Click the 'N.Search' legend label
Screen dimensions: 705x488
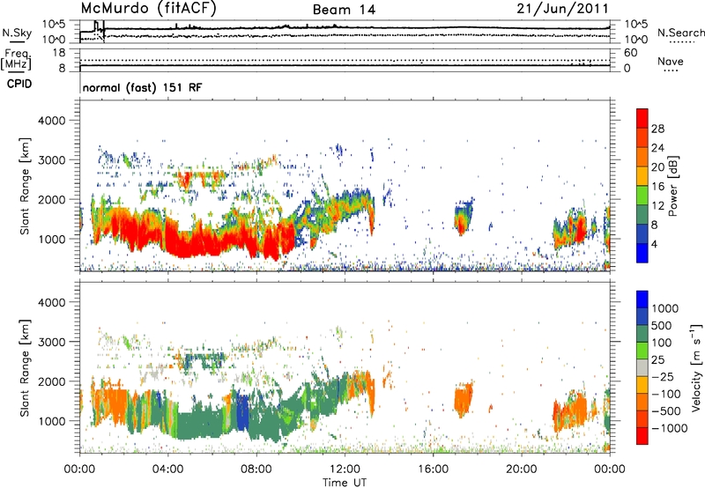coord(681,33)
